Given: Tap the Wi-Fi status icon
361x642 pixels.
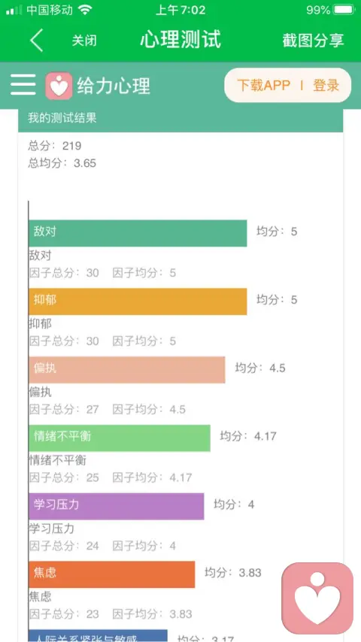Looking at the screenshot, I should coord(85,10).
